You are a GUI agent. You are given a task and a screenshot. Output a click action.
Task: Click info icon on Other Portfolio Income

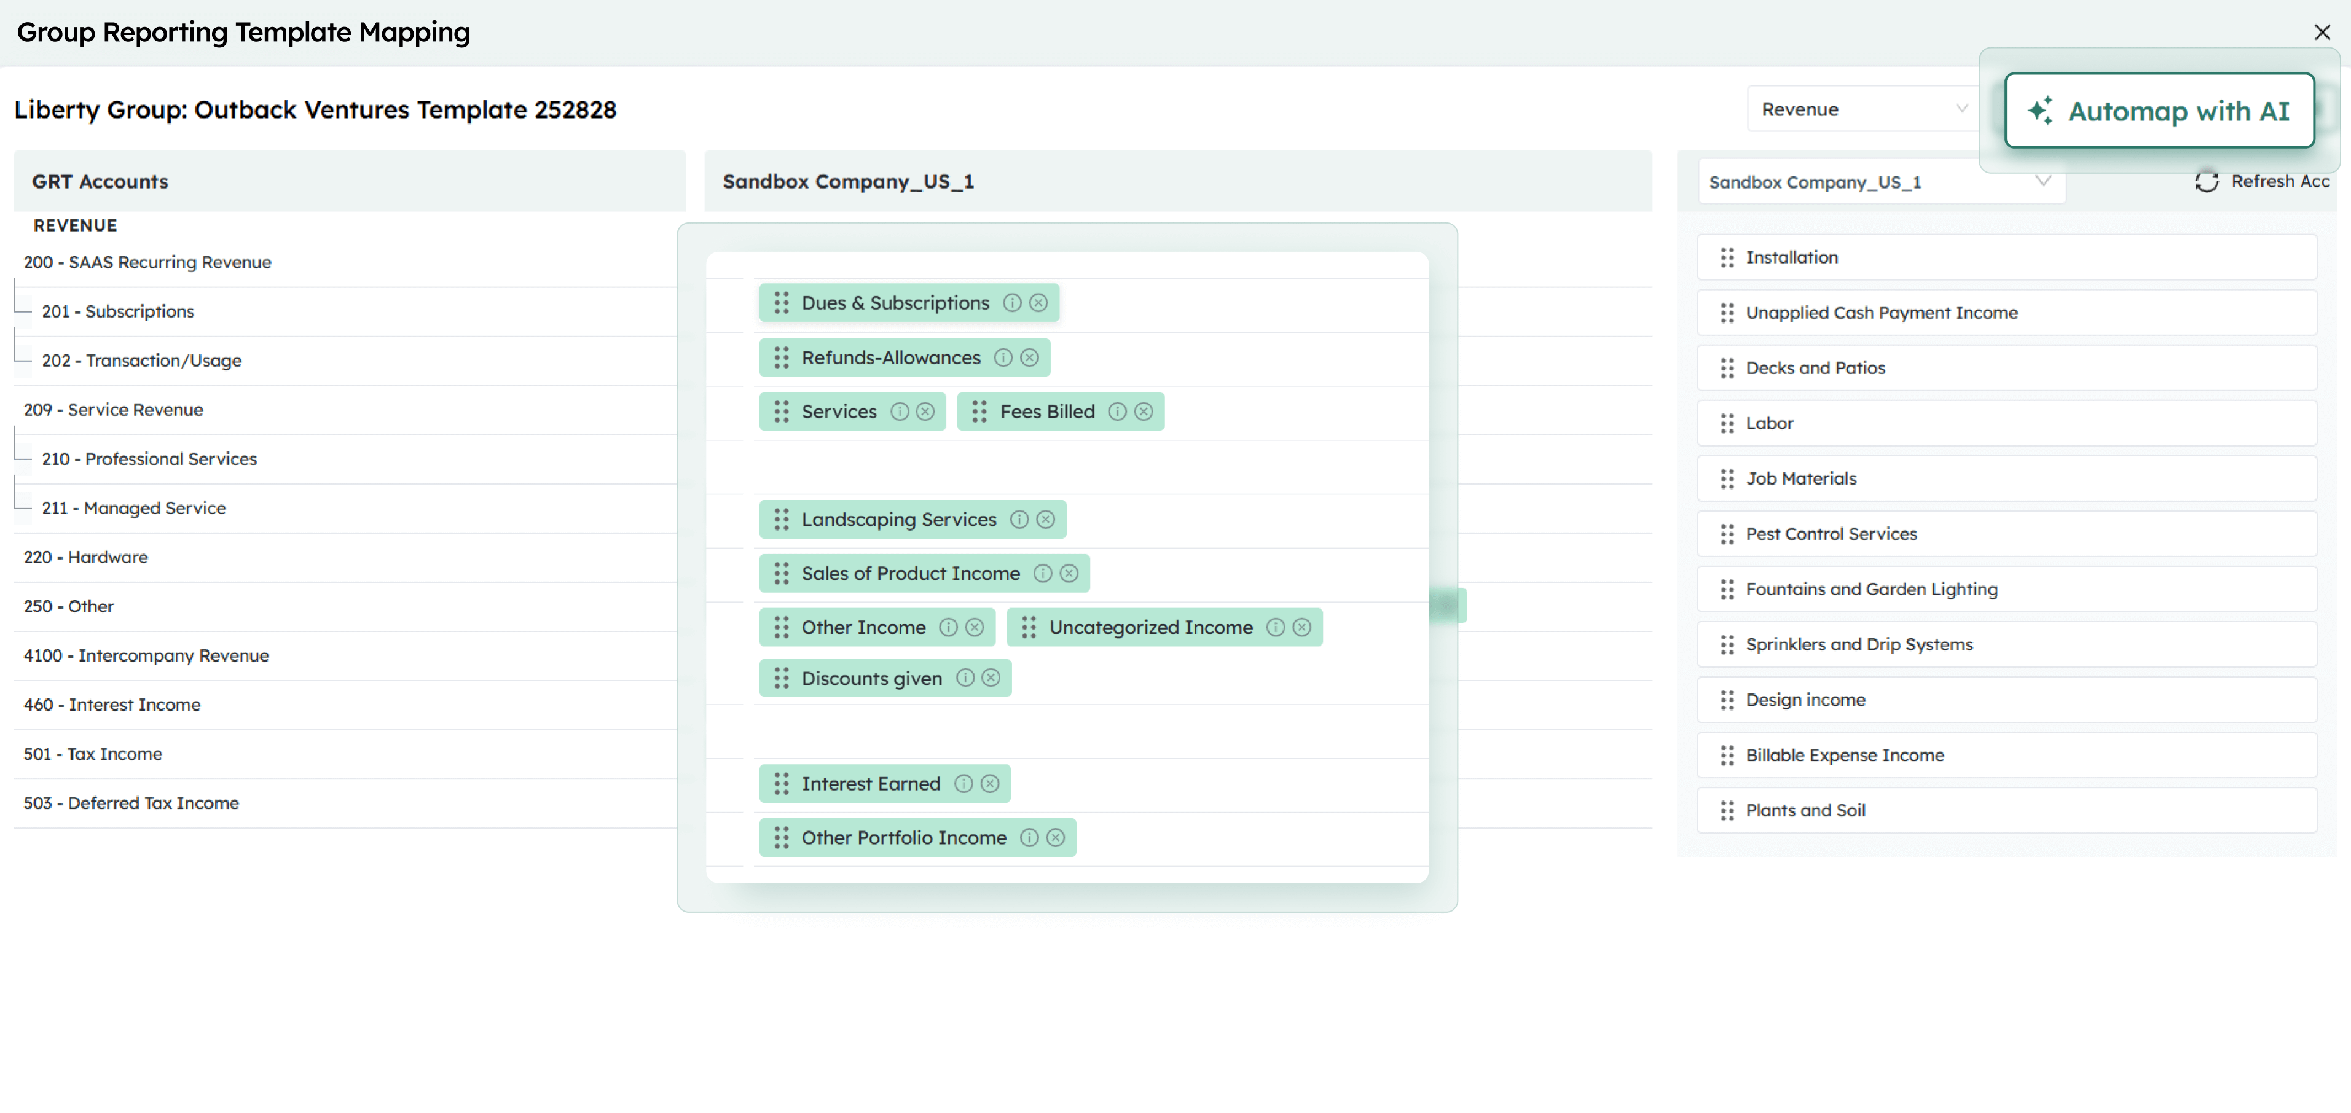(1029, 837)
